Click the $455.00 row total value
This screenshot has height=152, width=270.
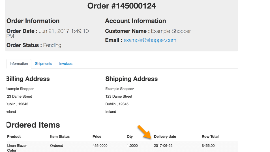(208, 145)
